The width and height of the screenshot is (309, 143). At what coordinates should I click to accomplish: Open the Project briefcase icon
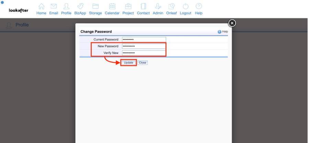point(128,7)
